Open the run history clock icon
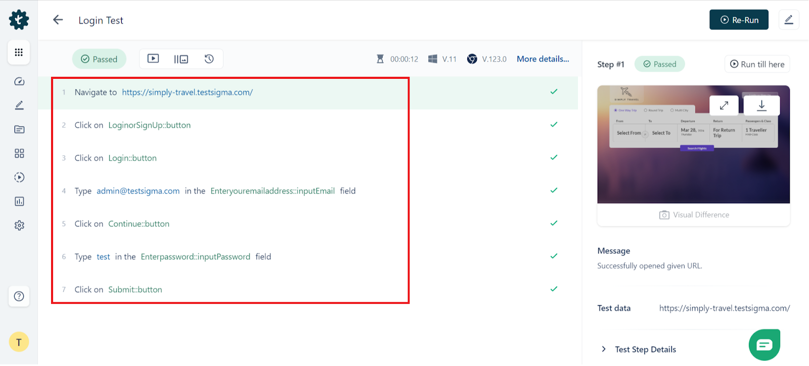Screen dimensions: 809x366 (x=209, y=59)
